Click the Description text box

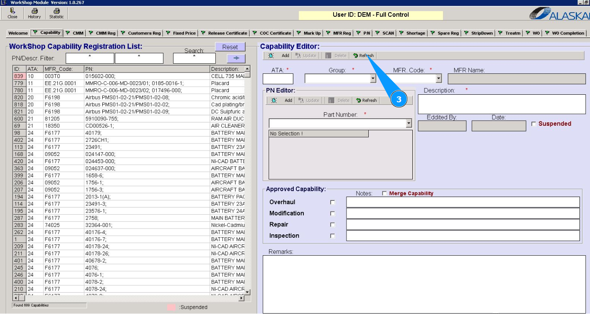[x=502, y=104]
